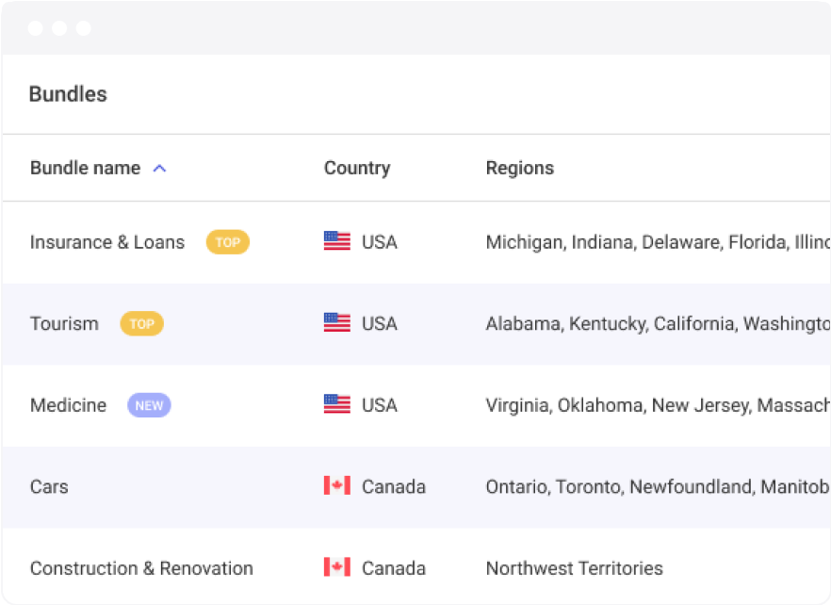
Task: Toggle sort arrow next to Bundle name
Action: pyautogui.click(x=159, y=169)
